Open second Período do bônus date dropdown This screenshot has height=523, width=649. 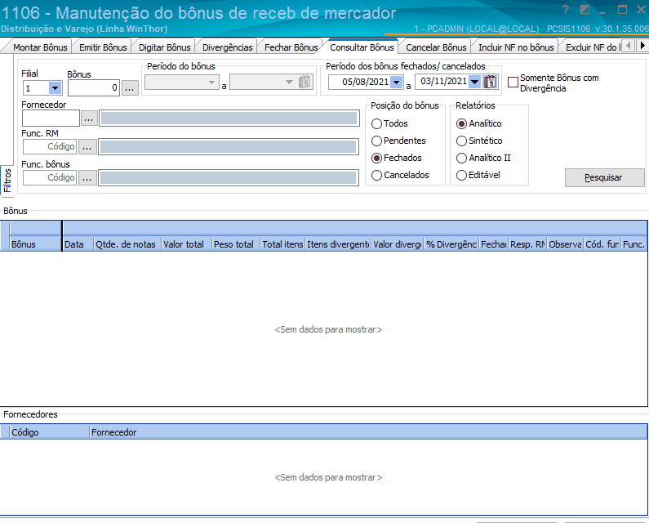pyautogui.click(x=289, y=82)
